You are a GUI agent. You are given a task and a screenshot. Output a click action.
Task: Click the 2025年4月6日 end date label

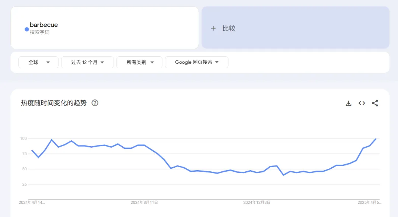(x=369, y=202)
